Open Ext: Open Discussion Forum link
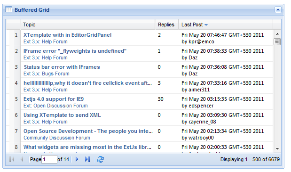Image resolution: width=291 pixels, height=172 pixels. click(55, 106)
